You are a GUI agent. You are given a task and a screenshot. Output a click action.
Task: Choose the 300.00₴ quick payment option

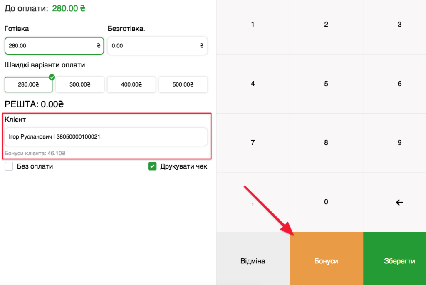click(x=80, y=84)
